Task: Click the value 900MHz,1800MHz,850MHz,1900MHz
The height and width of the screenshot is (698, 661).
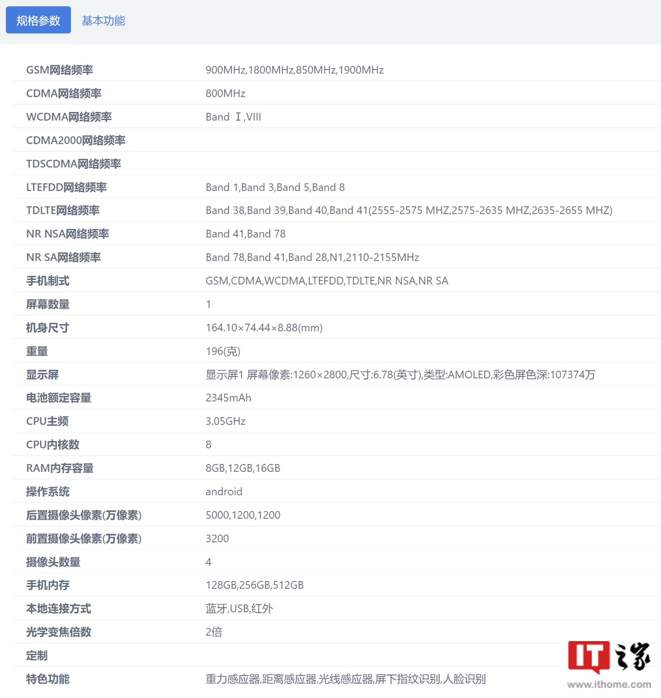Action: (295, 70)
